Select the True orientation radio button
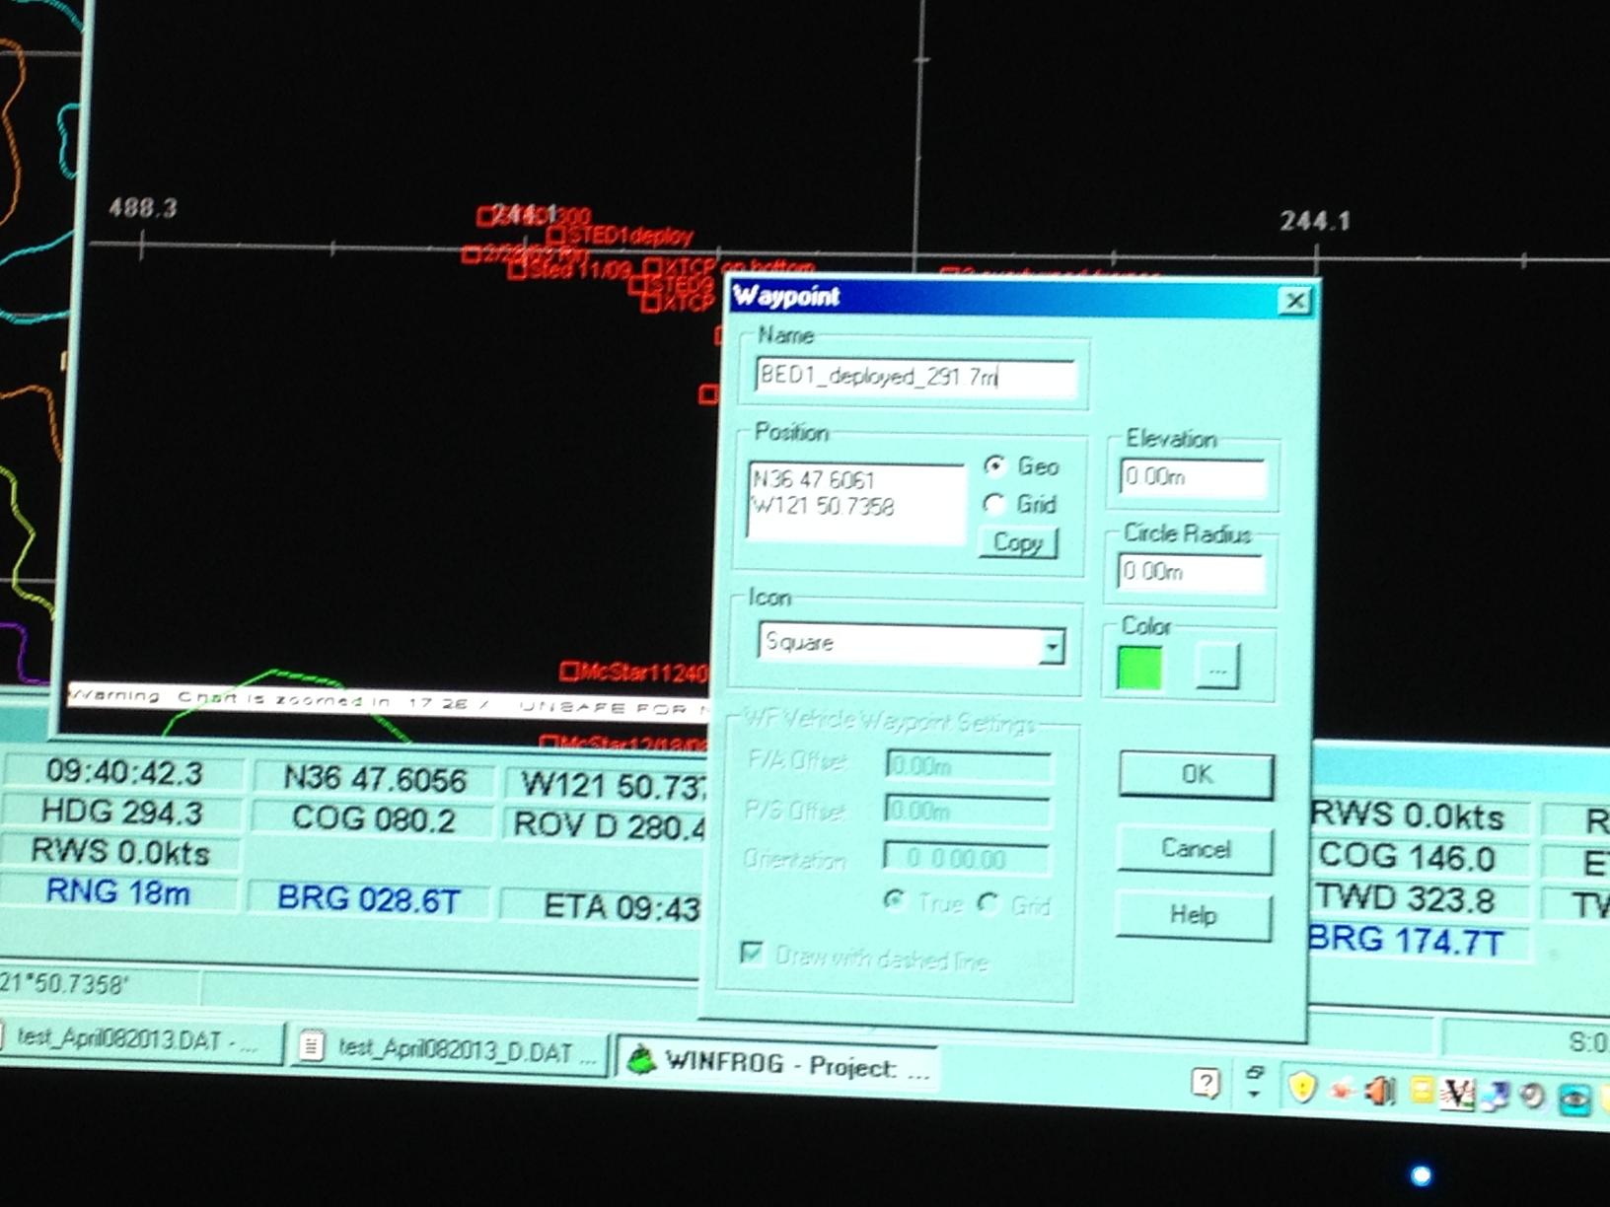This screenshot has width=1610, height=1207. (x=895, y=900)
